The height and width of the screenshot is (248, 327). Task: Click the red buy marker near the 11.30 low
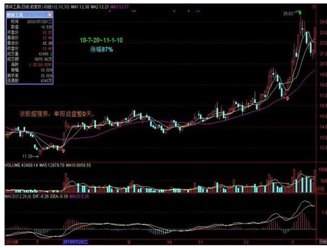(x=63, y=151)
